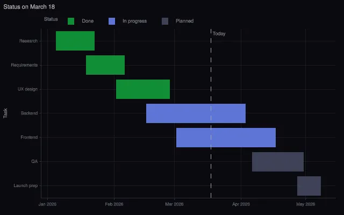This screenshot has height=215, width=344.
Task: Select the UX design task bar
Action: (143, 89)
